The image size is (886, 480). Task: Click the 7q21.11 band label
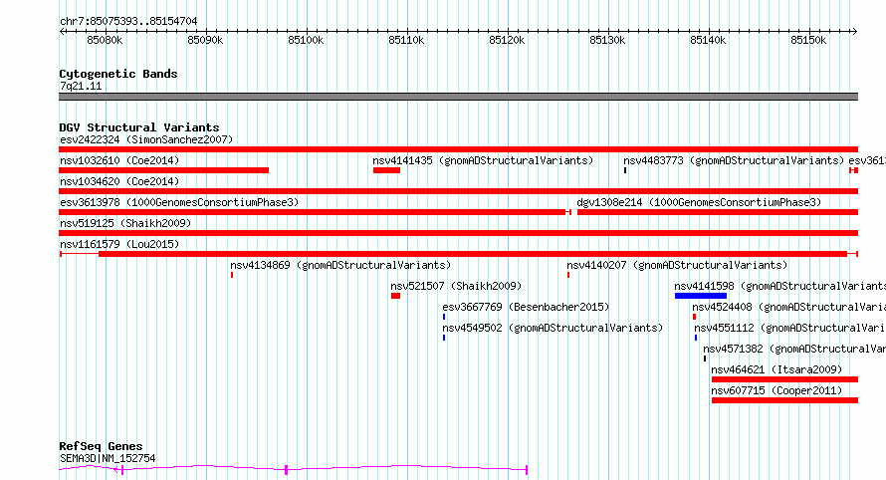click(81, 86)
